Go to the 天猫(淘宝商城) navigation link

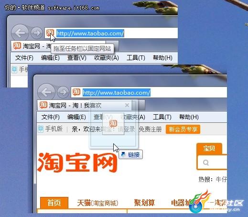pos(97,203)
